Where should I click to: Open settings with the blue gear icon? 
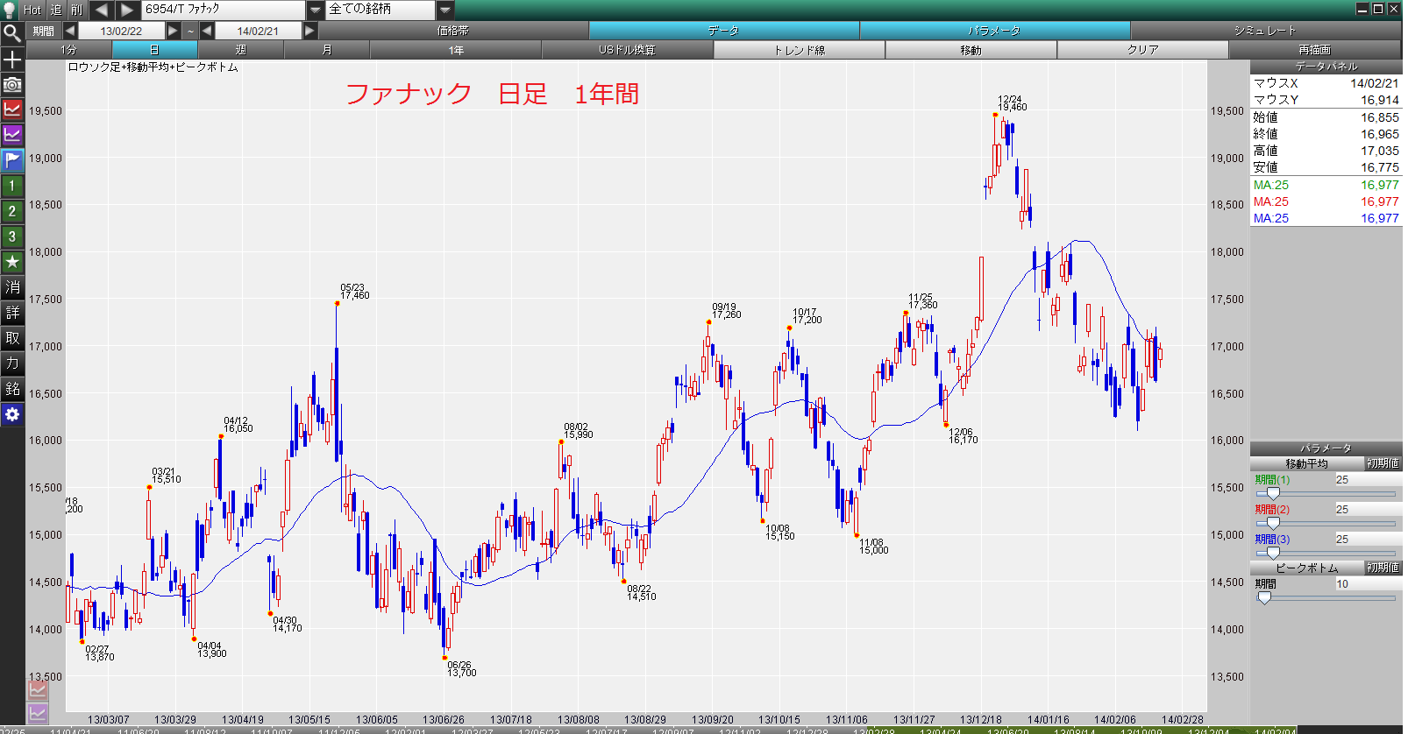tap(12, 414)
